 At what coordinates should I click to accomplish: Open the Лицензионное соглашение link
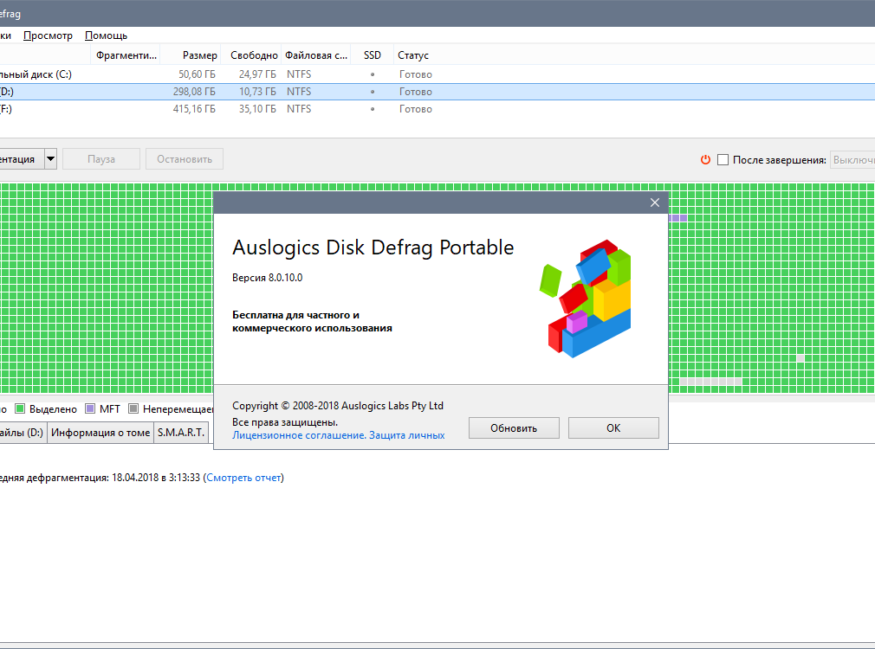pyautogui.click(x=299, y=435)
